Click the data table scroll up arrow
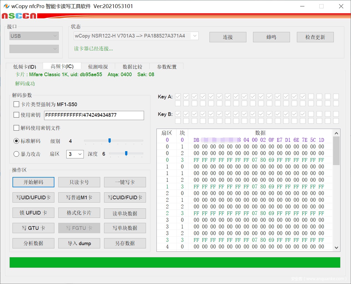351x284 pixels. pyautogui.click(x=336, y=133)
